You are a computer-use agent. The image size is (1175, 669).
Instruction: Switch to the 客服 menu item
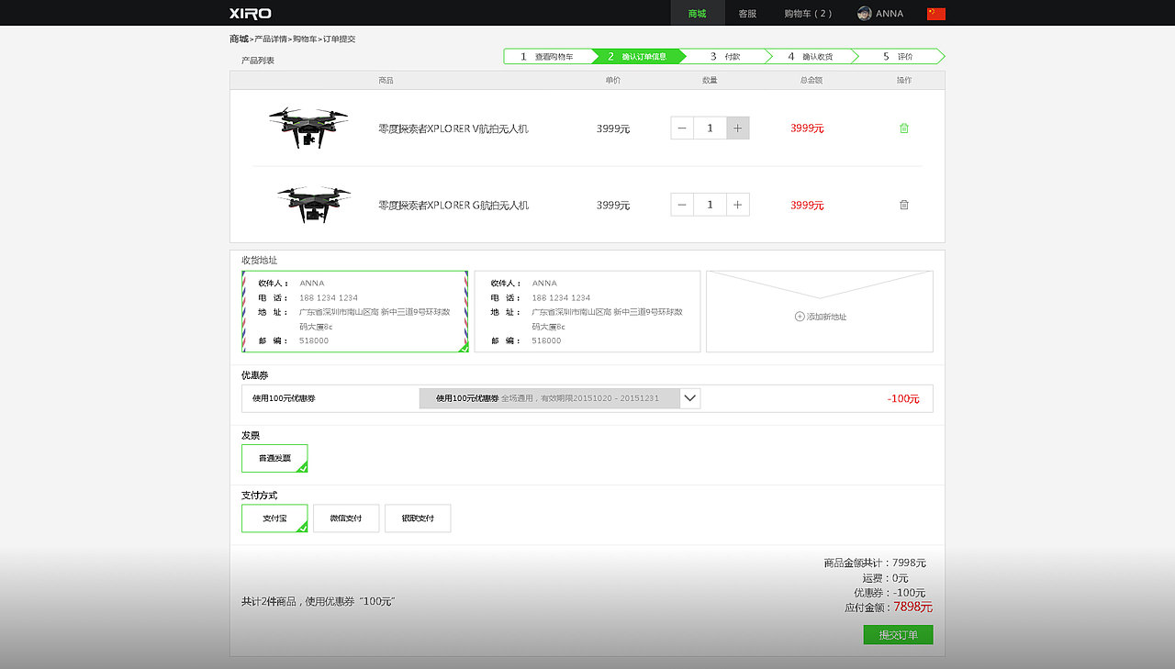click(745, 13)
